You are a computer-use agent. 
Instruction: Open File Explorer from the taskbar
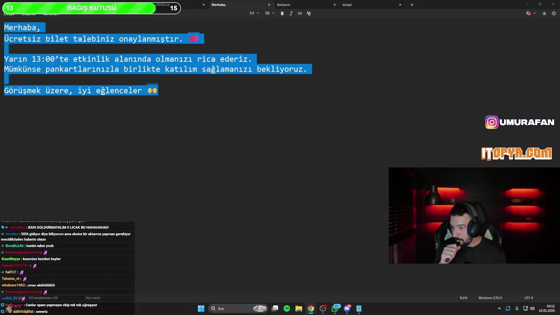point(298,308)
